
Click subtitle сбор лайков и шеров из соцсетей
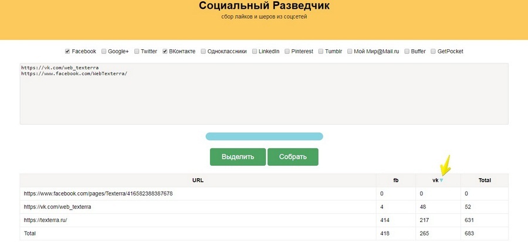(x=264, y=16)
